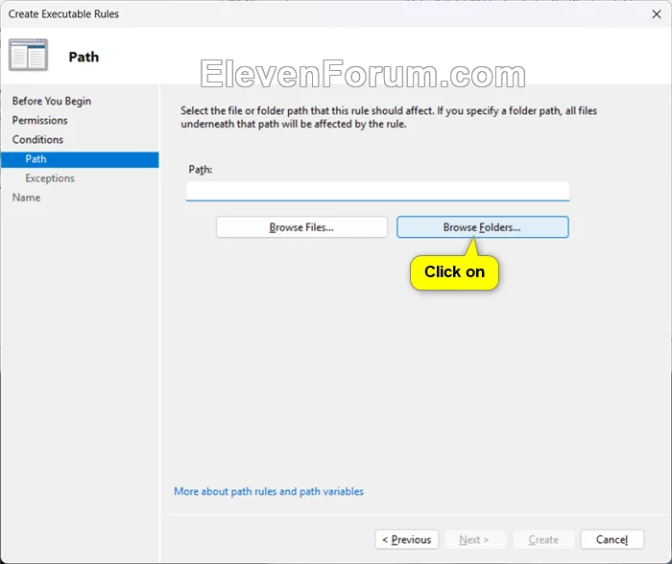Screen dimensions: 672x564
Task: Click the Browse Folders button
Action: click(x=483, y=227)
